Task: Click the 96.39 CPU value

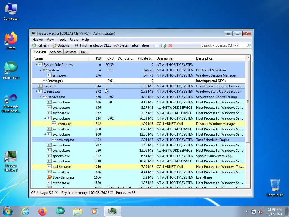Action: click(x=110, y=65)
